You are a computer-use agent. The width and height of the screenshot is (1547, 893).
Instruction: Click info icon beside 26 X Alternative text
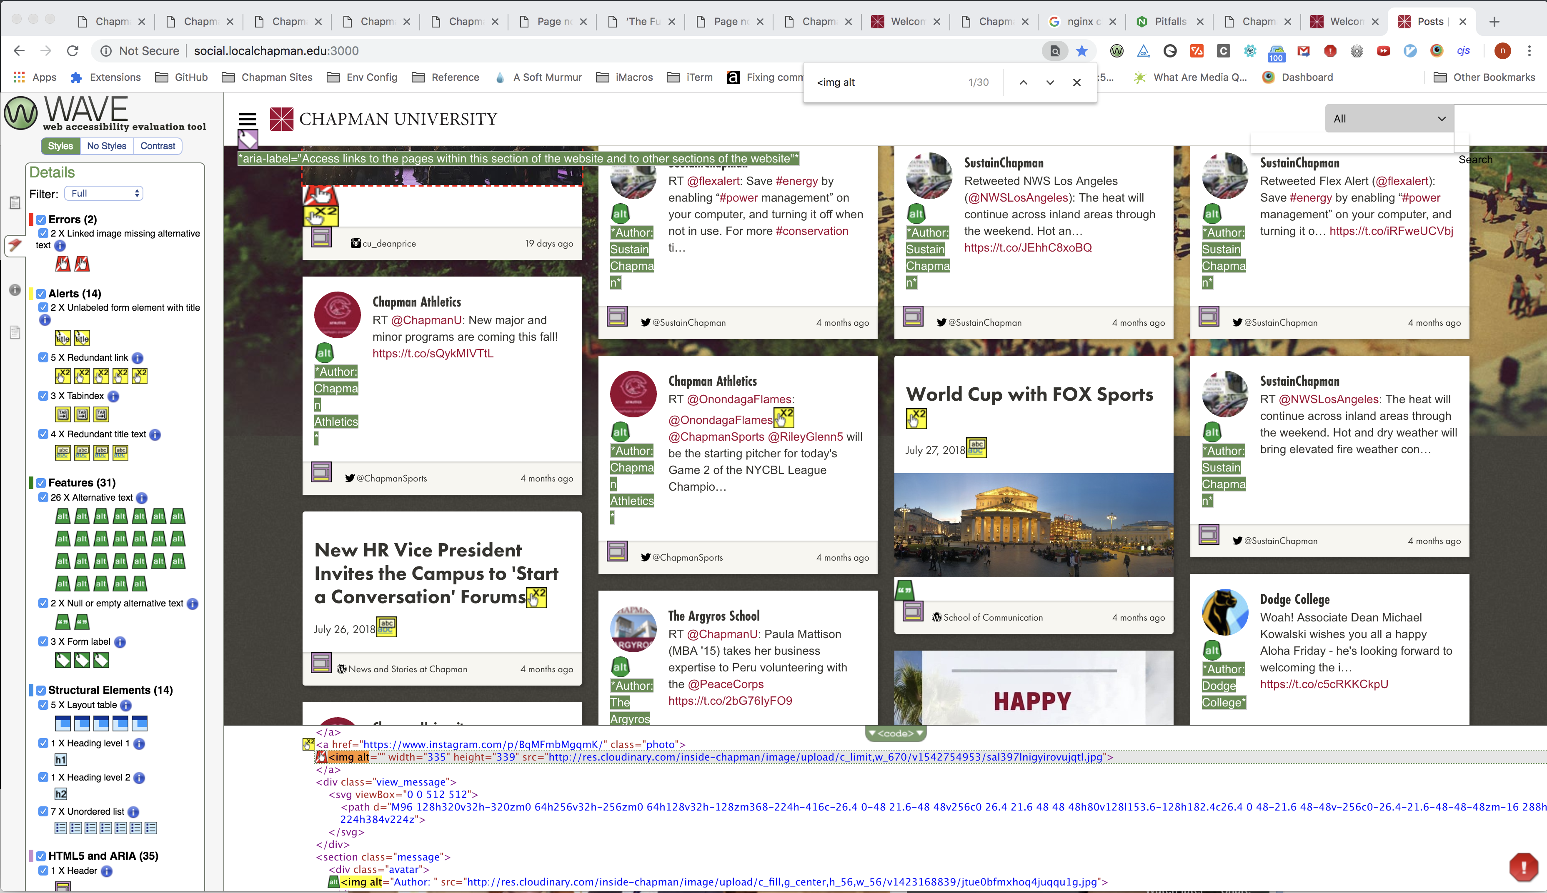click(142, 498)
